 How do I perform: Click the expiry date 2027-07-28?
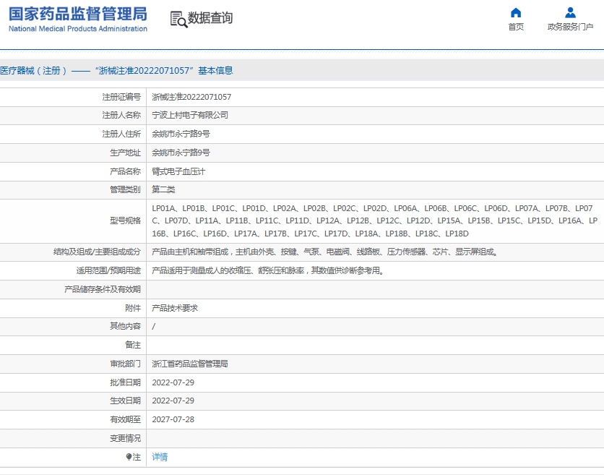(173, 419)
